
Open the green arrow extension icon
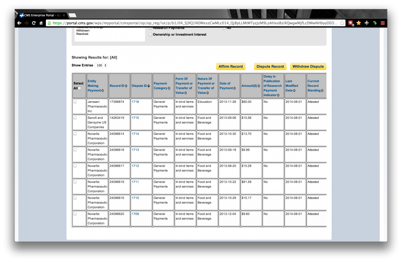pyautogui.click(x=375, y=23)
